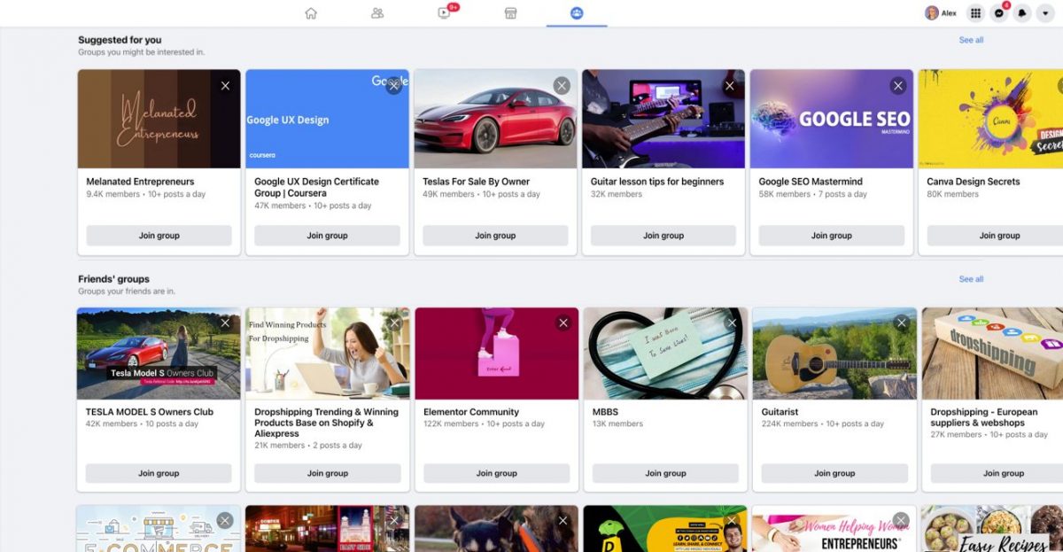1063x552 pixels.
Task: Dismiss the Women Helping Women Entrepreneurs card
Action: 901,521
